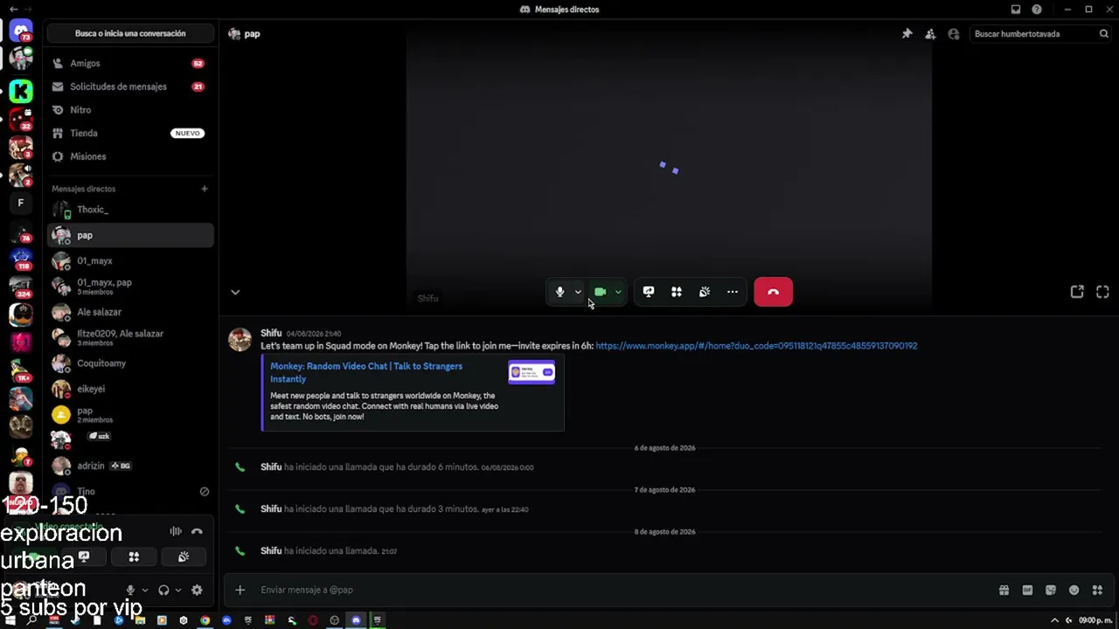Open the inbox icon in the title bar
Image resolution: width=1119 pixels, height=629 pixels.
[1016, 10]
